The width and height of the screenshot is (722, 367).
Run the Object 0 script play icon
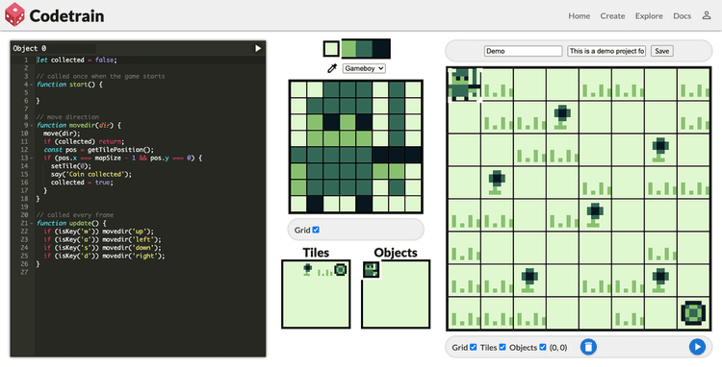pyautogui.click(x=258, y=48)
